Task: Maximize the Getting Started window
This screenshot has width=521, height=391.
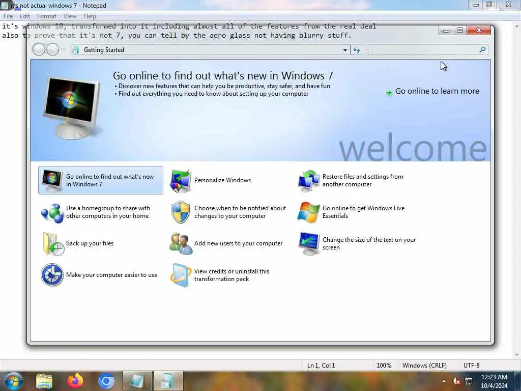Action: coord(460,30)
